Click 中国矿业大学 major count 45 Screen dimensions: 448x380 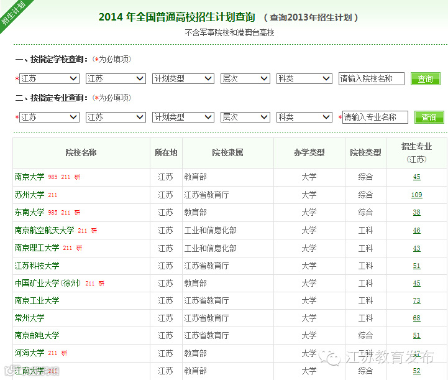pyautogui.click(x=416, y=284)
